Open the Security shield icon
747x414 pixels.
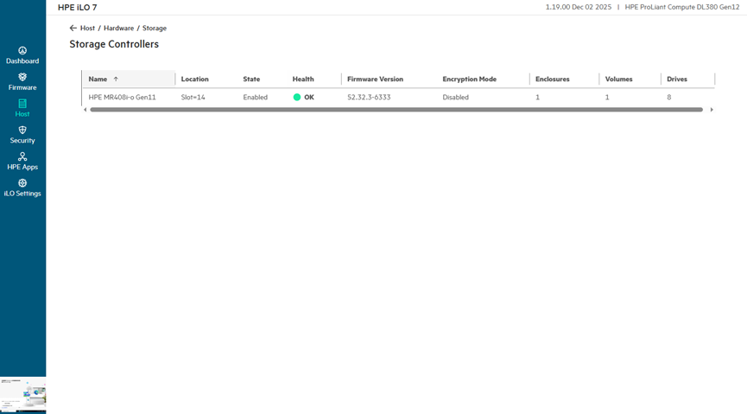pyautogui.click(x=22, y=131)
